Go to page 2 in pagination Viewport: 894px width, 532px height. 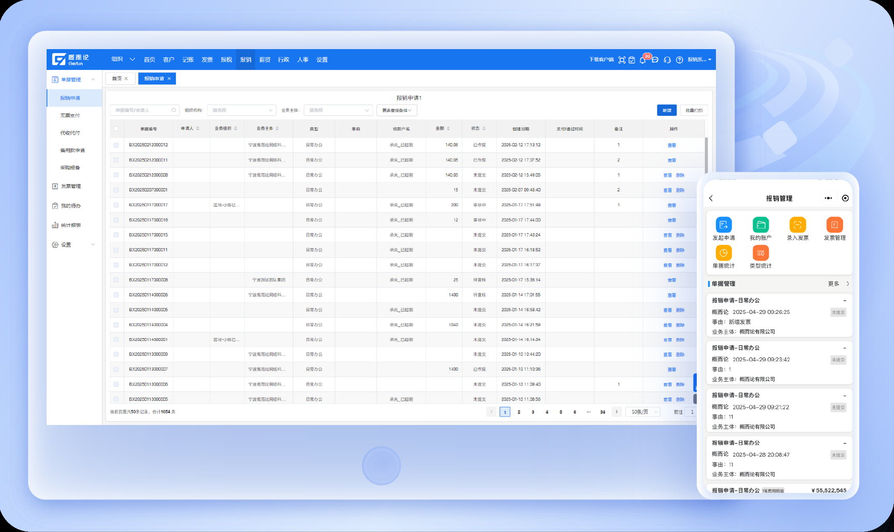click(x=519, y=412)
